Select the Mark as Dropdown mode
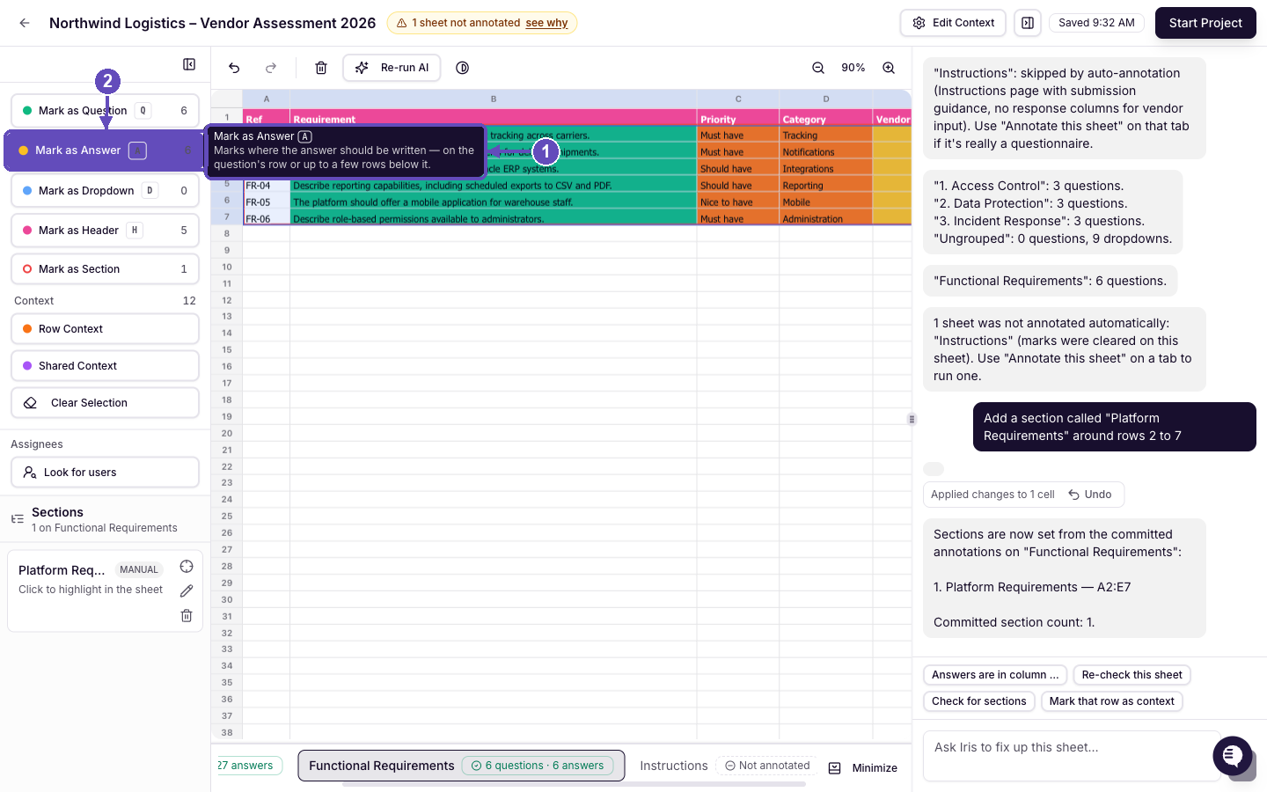The height and width of the screenshot is (792, 1267). click(105, 191)
